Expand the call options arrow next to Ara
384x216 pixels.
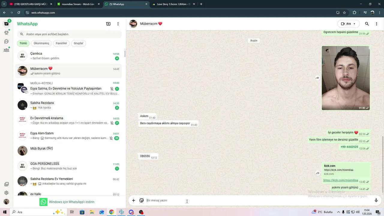point(355,24)
